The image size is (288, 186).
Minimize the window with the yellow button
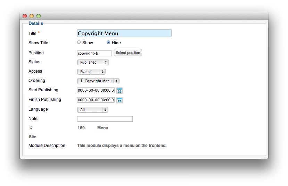click(32, 16)
